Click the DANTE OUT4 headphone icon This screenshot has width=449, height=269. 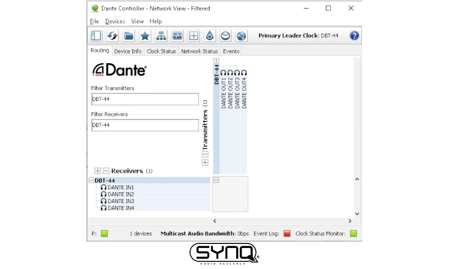point(244,73)
